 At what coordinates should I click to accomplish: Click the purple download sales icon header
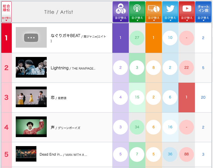click(121, 9)
